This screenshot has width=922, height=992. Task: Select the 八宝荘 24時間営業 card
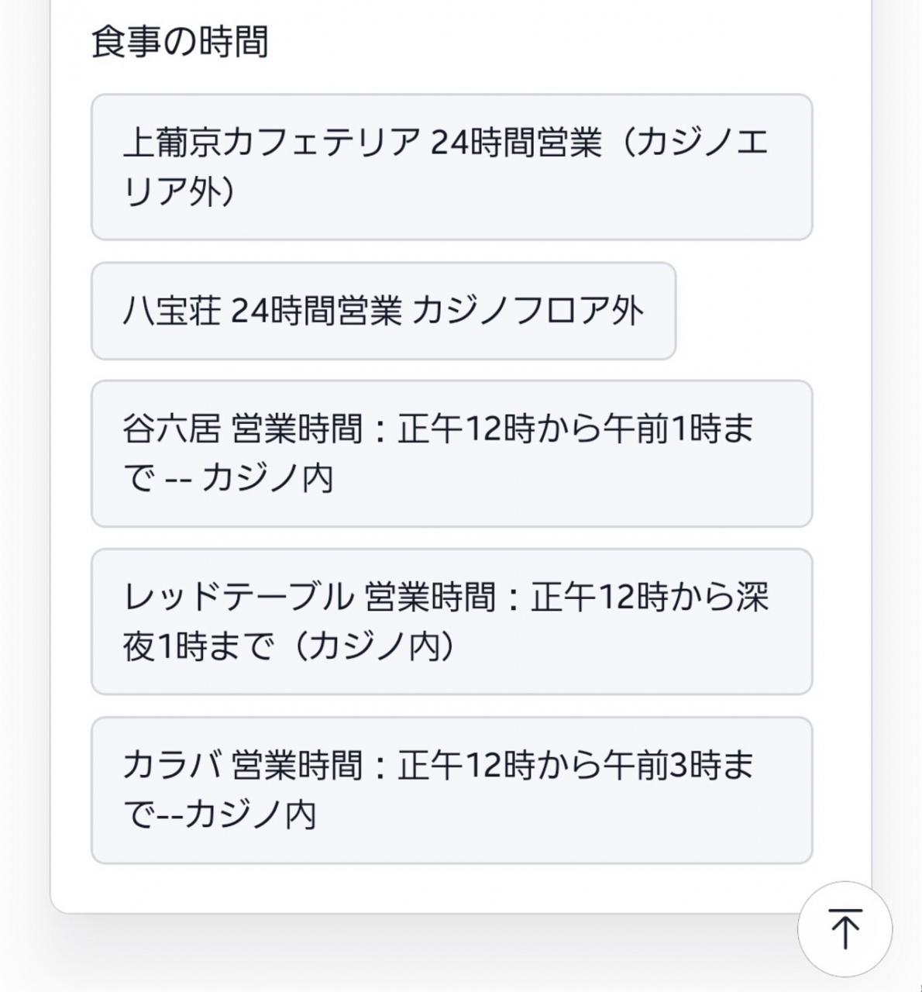(x=383, y=311)
